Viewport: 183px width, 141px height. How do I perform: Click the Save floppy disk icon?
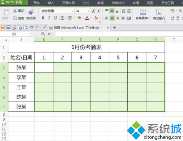click(8, 27)
